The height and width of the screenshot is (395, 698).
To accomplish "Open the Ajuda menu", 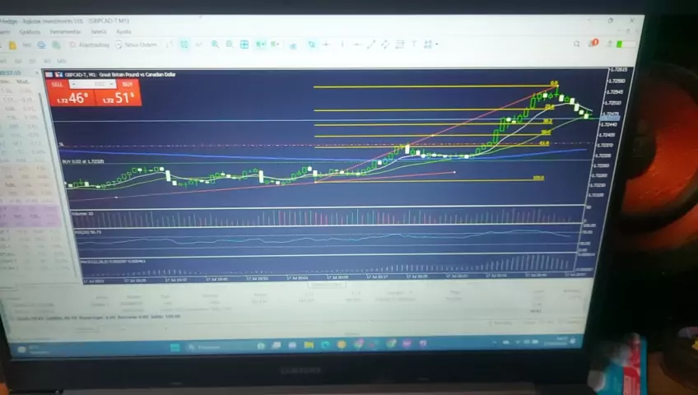I will 123,32.
